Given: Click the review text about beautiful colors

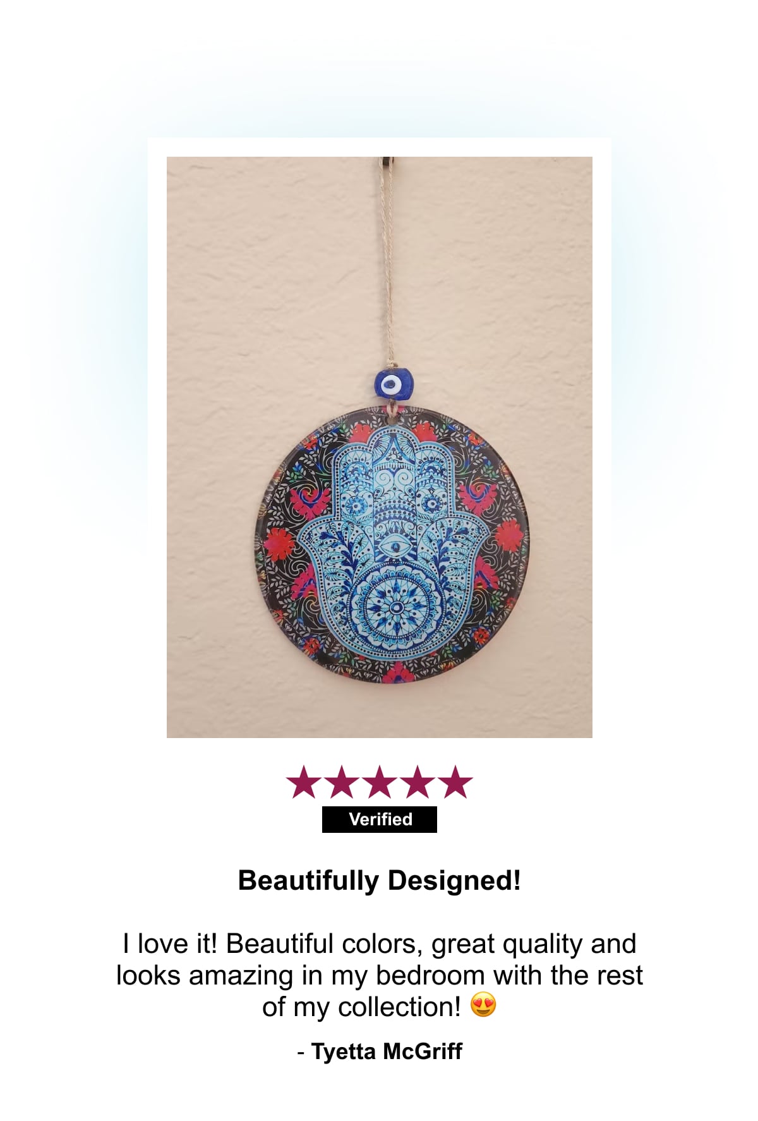Looking at the screenshot, I should (380, 975).
